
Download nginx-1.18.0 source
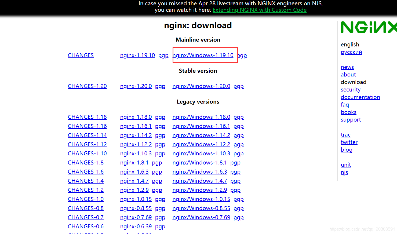pos(136,117)
